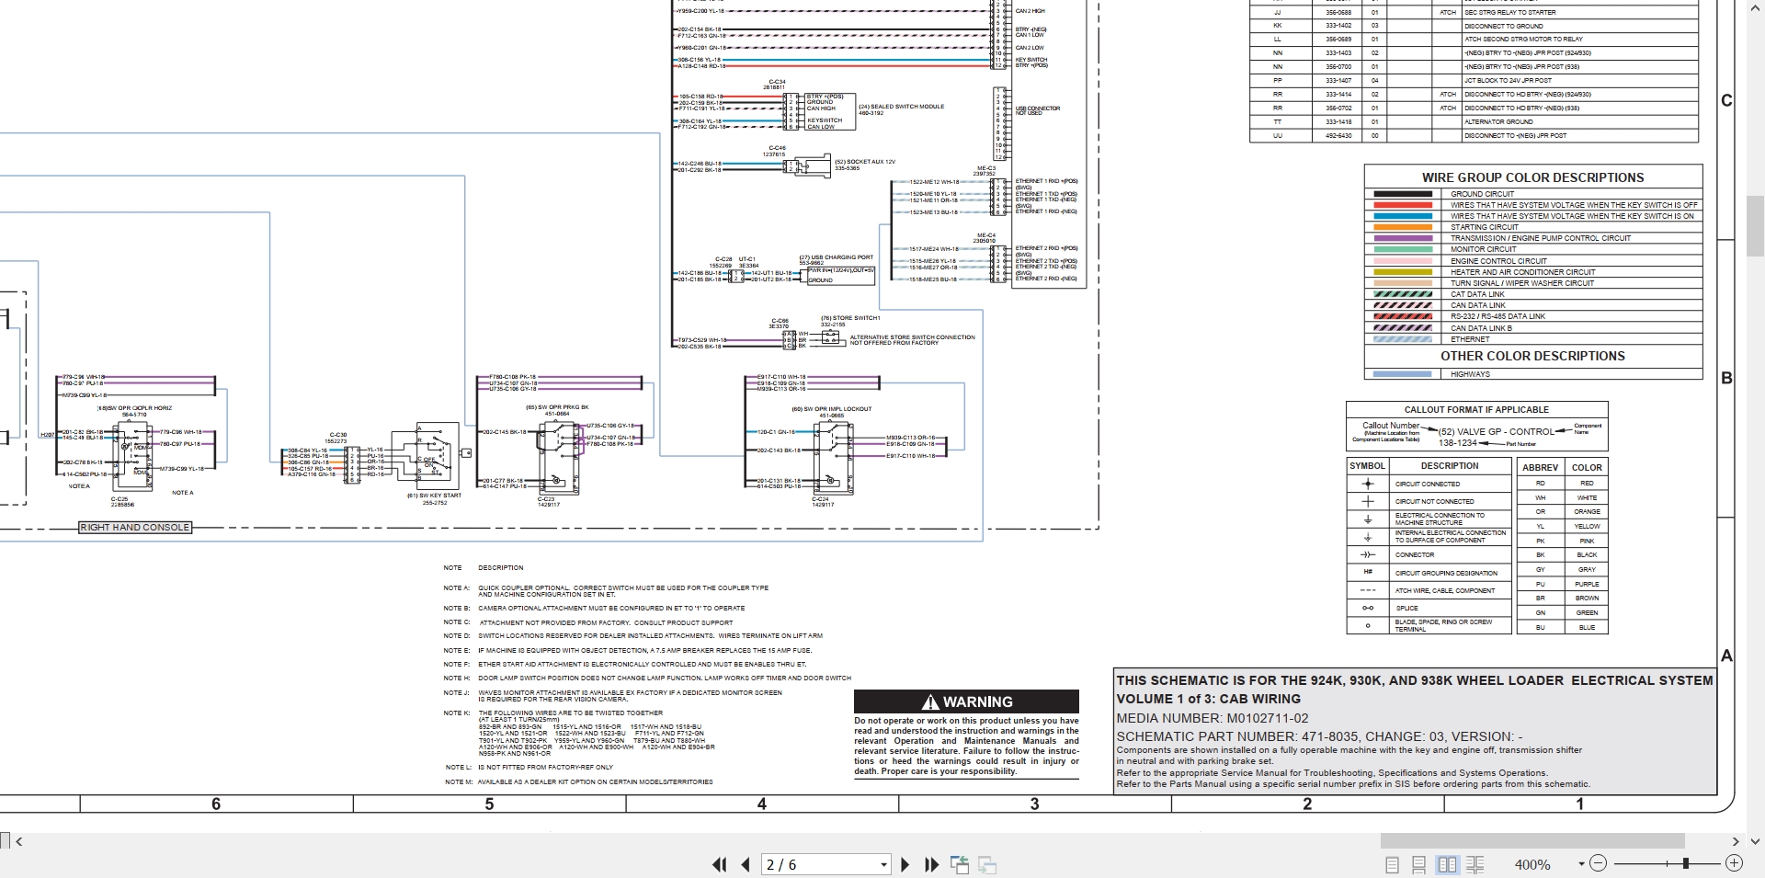The image size is (1765, 878).
Task: Click the (24) SEALED SWITCH MODULE label
Action: [x=901, y=107]
